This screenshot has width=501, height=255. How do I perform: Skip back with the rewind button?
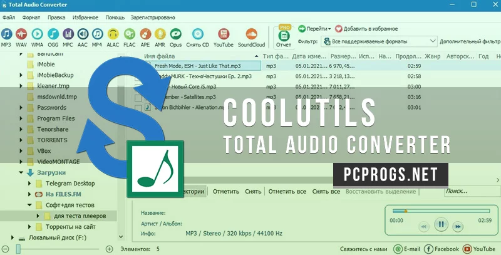[x=424, y=227]
